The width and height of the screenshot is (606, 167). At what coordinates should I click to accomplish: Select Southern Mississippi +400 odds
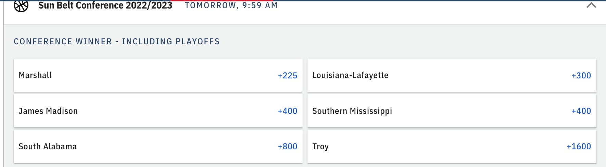(x=581, y=111)
